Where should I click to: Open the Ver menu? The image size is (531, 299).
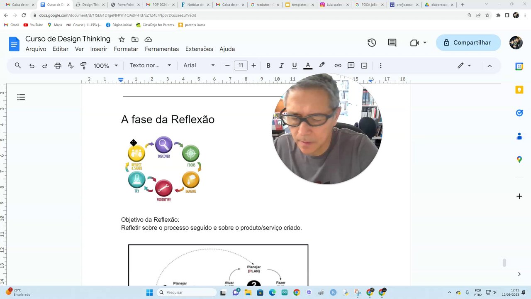click(x=79, y=49)
